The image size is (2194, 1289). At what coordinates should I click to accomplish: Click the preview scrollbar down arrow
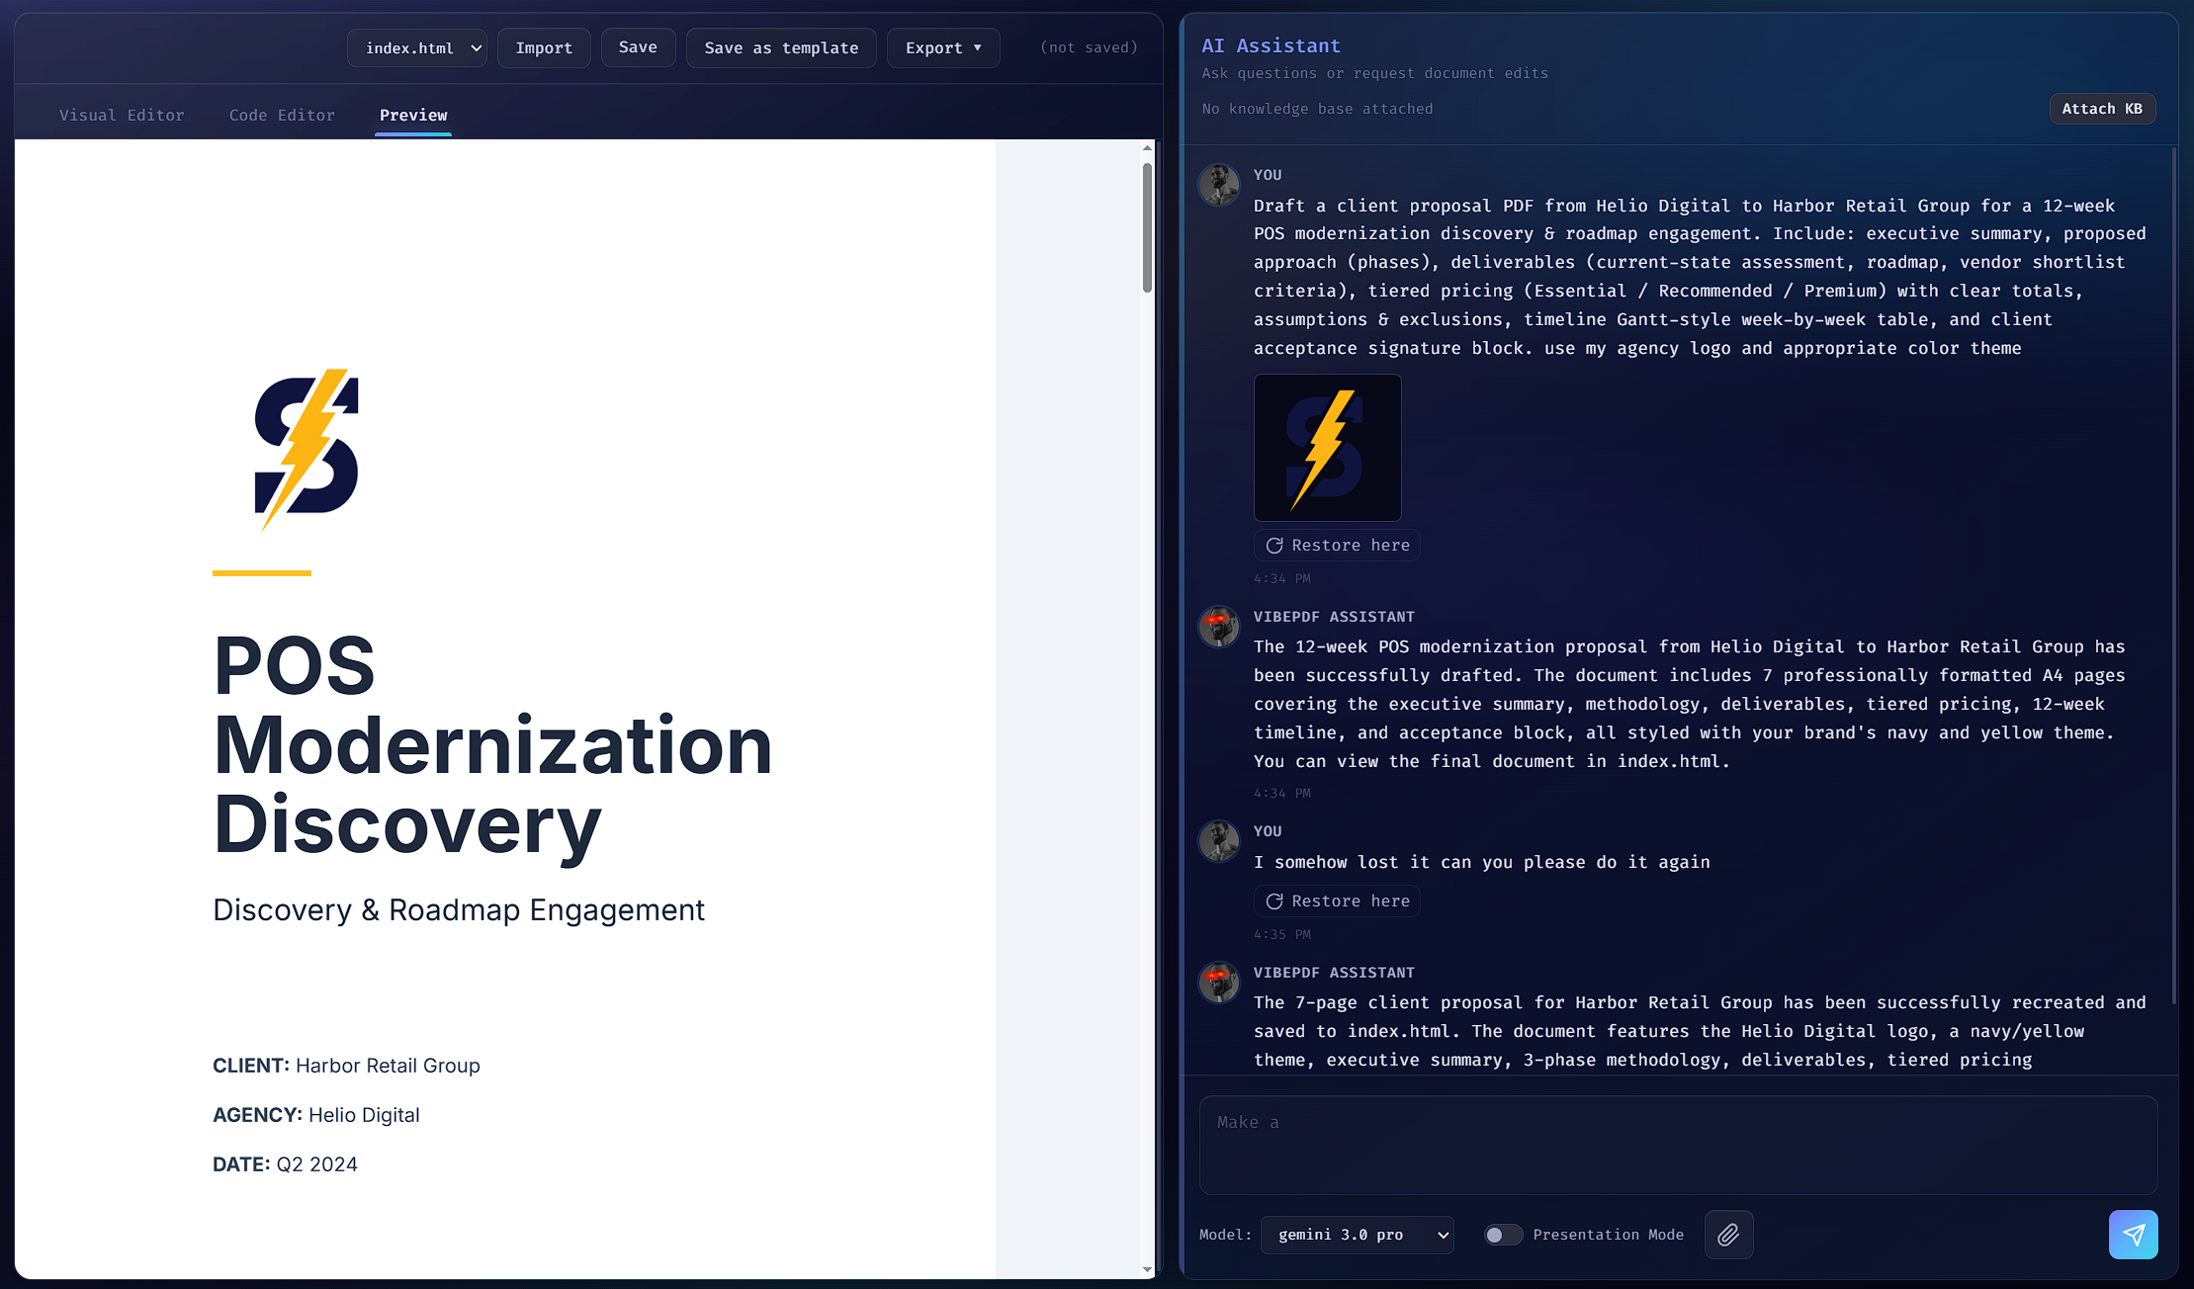[x=1147, y=1269]
